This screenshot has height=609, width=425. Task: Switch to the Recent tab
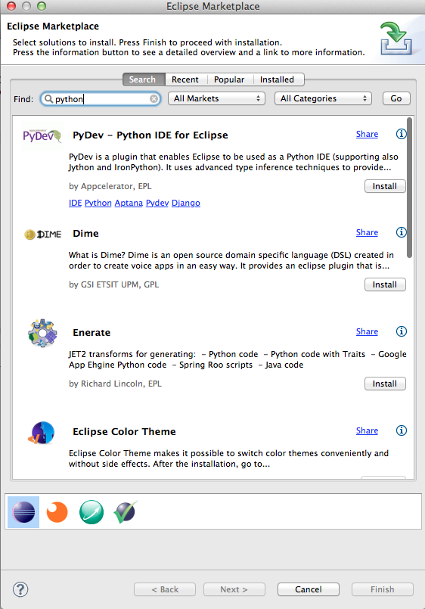click(185, 79)
